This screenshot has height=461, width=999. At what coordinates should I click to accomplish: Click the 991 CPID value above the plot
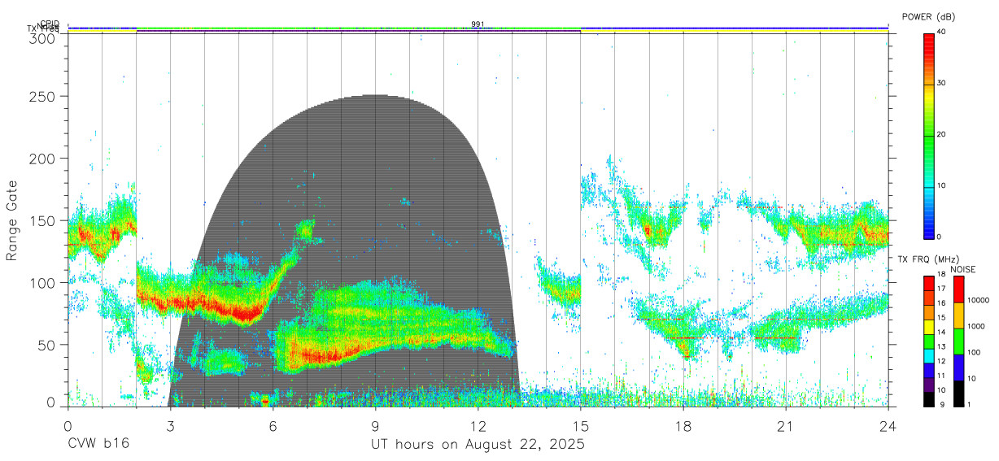[478, 24]
